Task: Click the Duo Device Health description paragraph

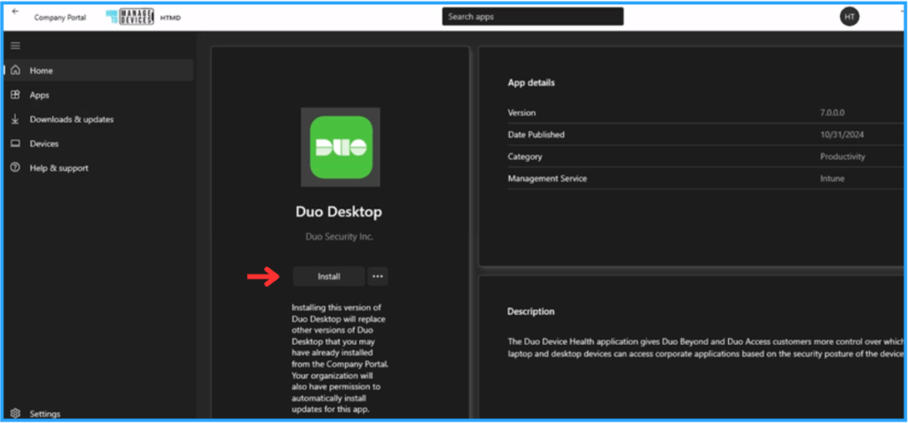Action: pos(705,347)
